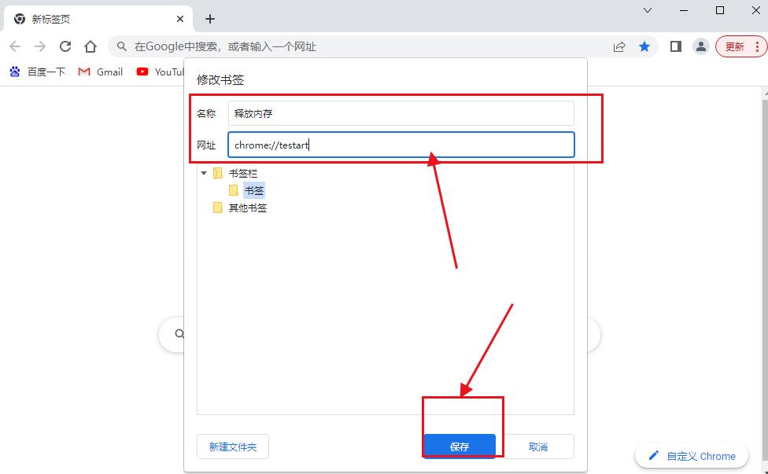This screenshot has width=768, height=474.
Task: Click the 名称 text field
Action: coord(401,113)
